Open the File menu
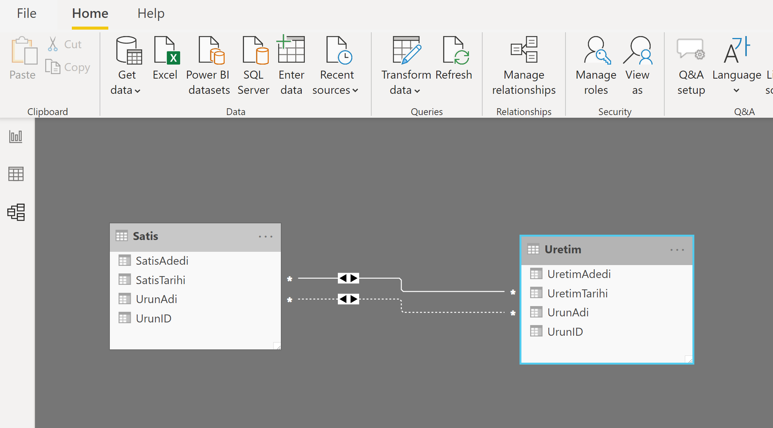This screenshot has height=428, width=773. point(27,14)
